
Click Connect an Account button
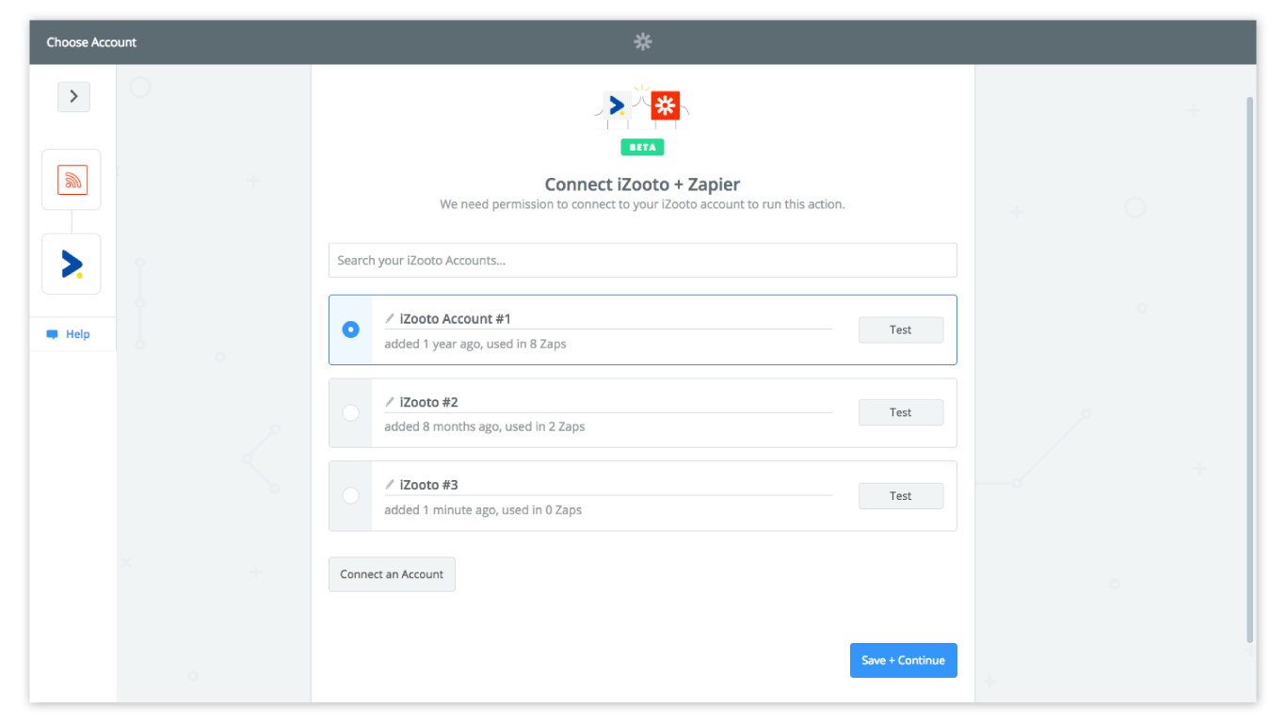click(x=392, y=574)
